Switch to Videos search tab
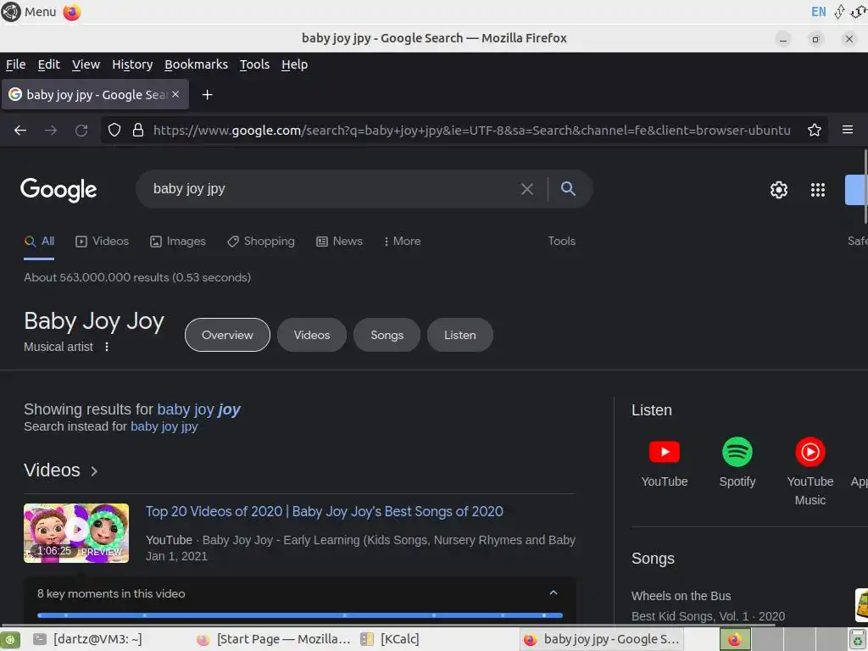Viewport: 868px width, 651px height. click(x=102, y=242)
